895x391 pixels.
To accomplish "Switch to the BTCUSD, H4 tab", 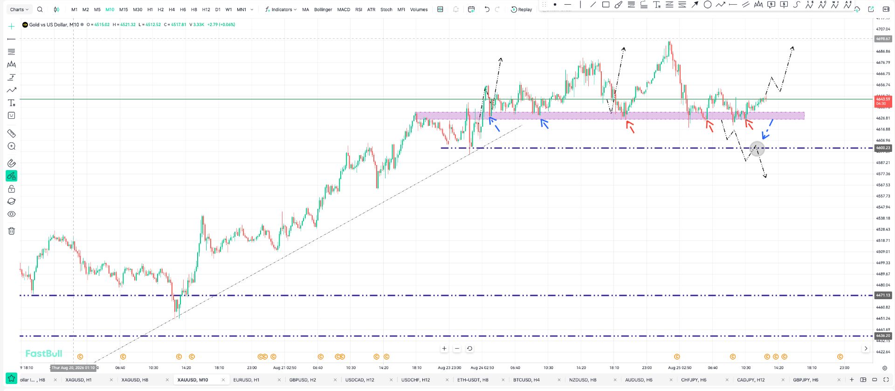I will click(526, 380).
